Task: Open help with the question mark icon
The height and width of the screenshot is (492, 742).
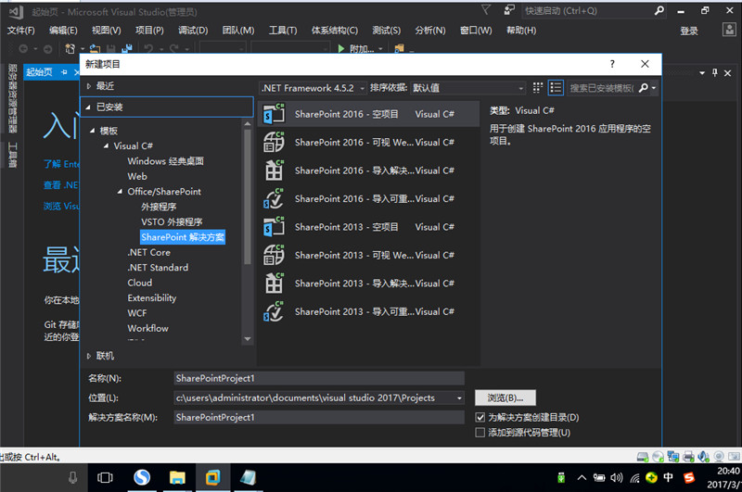Action: (x=612, y=64)
